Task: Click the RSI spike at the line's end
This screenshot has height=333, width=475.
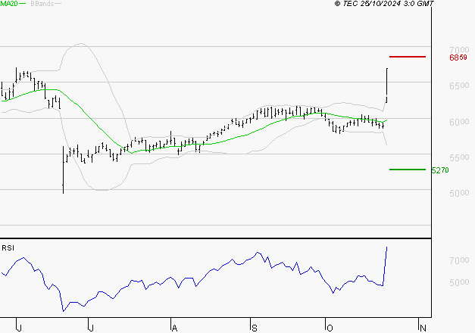Action: tap(386, 265)
